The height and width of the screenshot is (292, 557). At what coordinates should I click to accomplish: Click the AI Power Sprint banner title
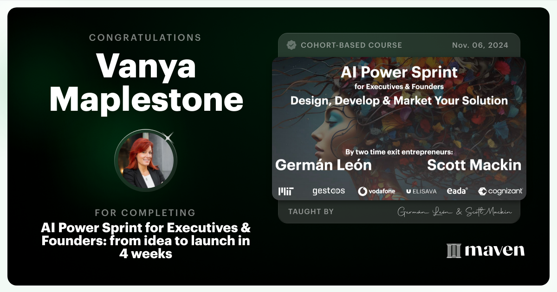tap(399, 72)
